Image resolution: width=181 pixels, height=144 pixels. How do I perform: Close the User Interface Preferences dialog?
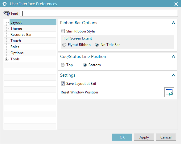point(176,4)
